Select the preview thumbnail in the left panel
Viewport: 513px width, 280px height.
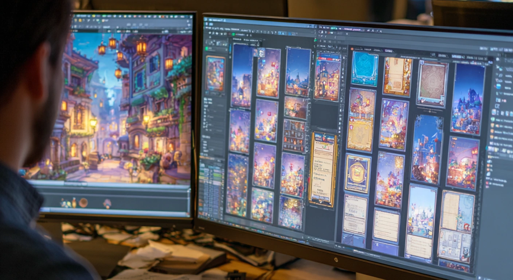click(215, 73)
